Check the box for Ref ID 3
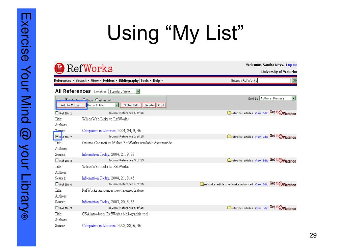 click(57, 160)
